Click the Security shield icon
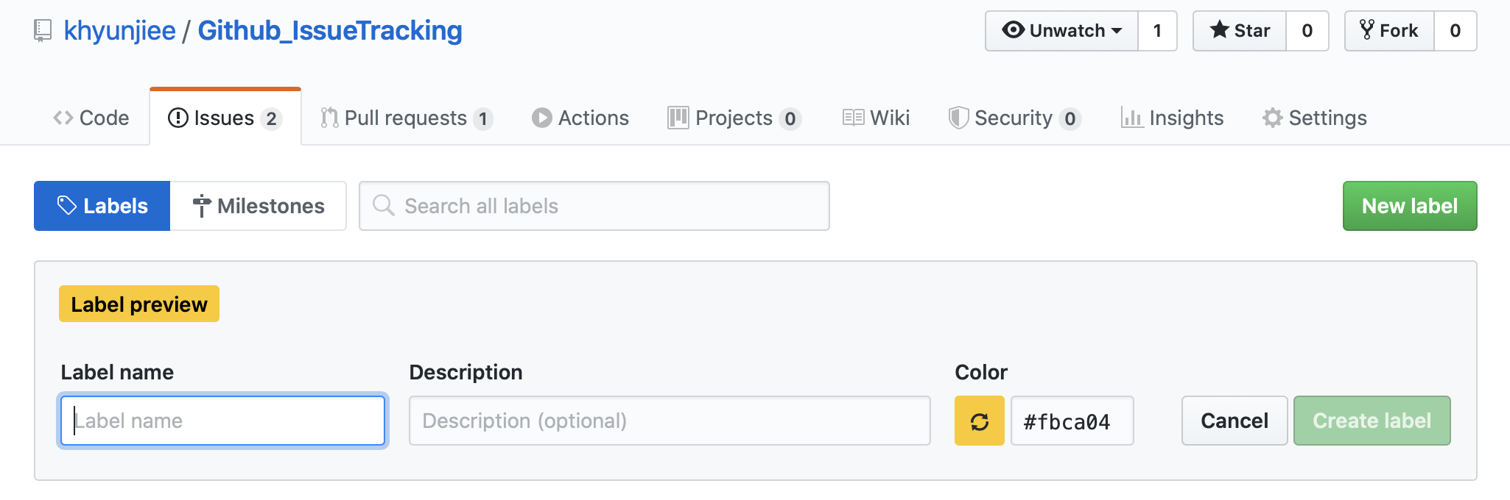 point(958,118)
